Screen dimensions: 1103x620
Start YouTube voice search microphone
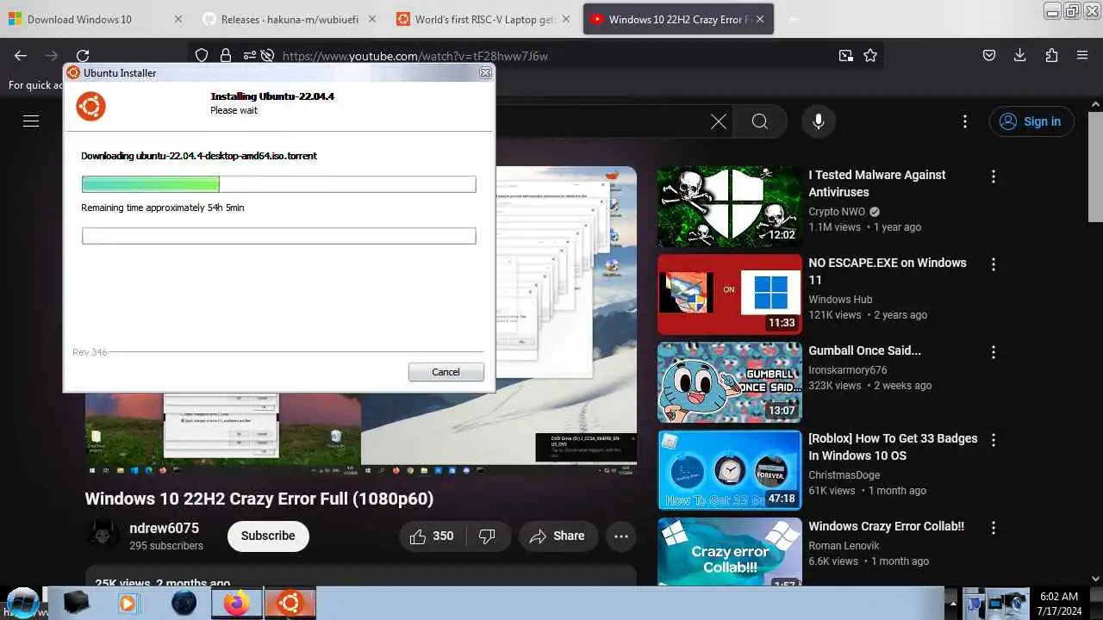click(819, 121)
